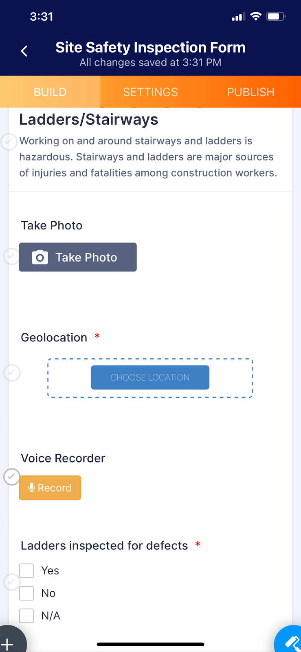Select the circle check beside Take Photo
Viewport: 301px width, 652px height.
11,257
